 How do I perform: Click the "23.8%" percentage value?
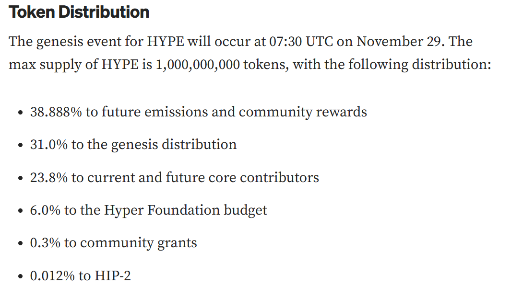pos(48,178)
